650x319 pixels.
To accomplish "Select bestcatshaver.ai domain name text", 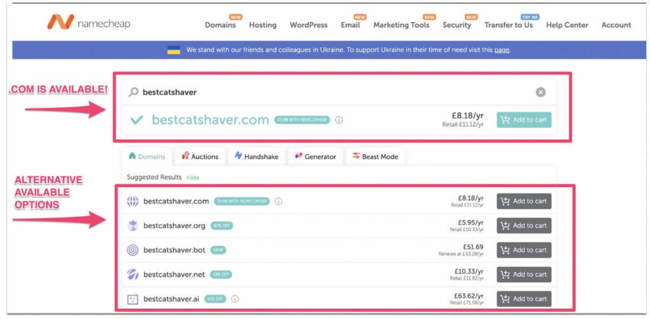I will tap(171, 299).
